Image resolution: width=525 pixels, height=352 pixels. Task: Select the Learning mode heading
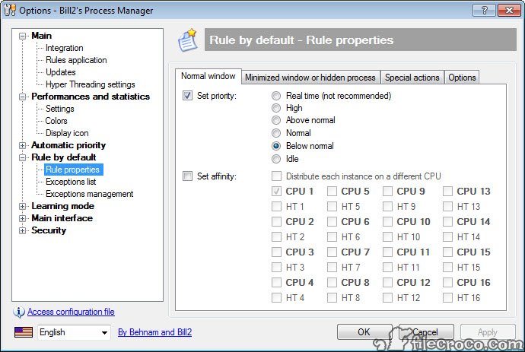63,206
